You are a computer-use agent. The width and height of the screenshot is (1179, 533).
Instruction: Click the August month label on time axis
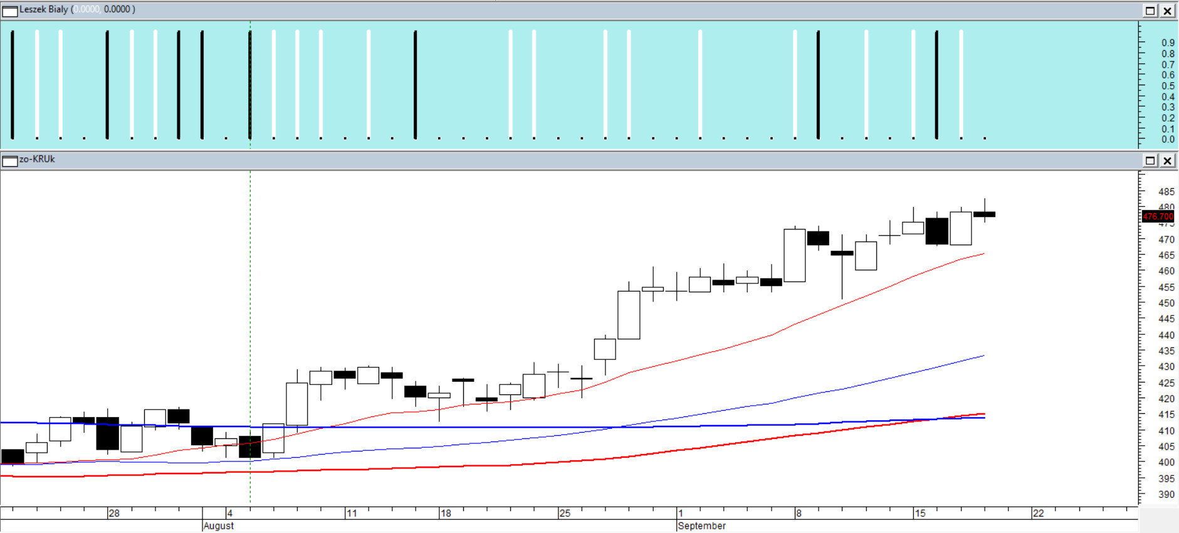[218, 525]
